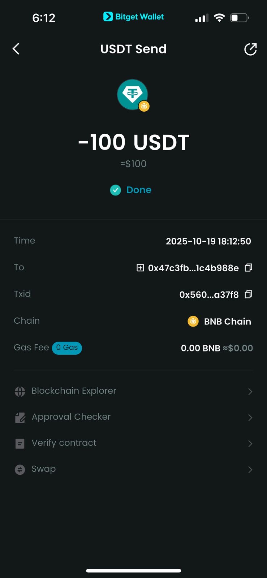Open the Verify contract option
This screenshot has height=578, width=267.
pos(64,443)
